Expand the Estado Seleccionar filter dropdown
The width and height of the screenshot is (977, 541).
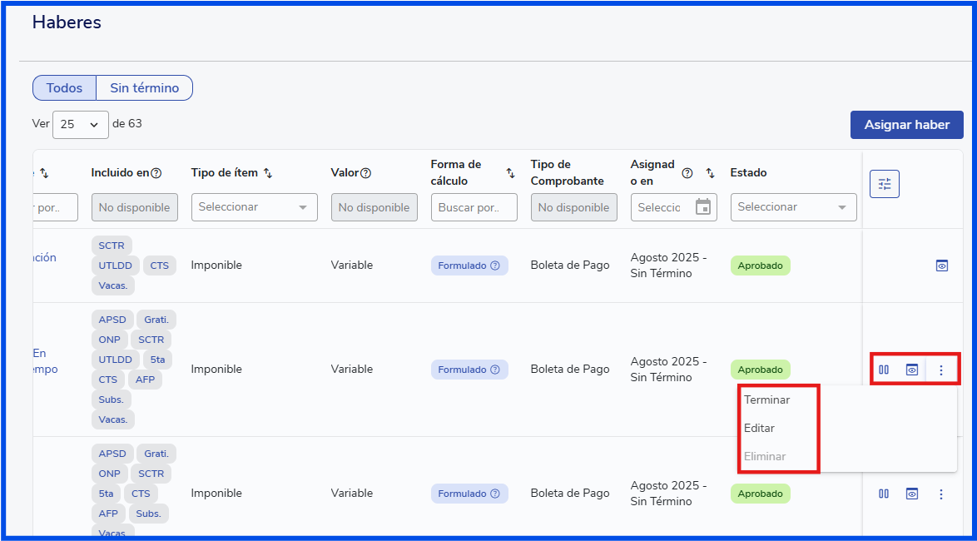click(793, 207)
